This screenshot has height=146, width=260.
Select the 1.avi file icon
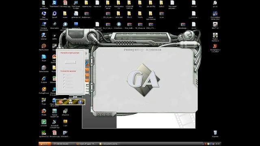pos(65,123)
